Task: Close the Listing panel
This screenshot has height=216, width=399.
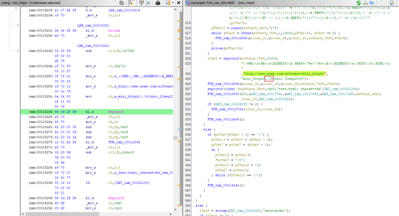Action: click(x=179, y=3)
